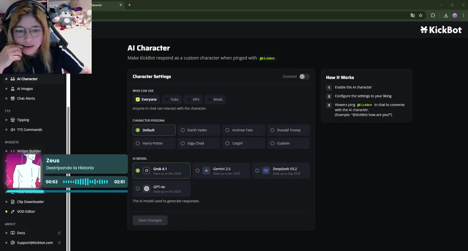This screenshot has width=468, height=251.
Task: Open the browser translate page icon
Action: [x=413, y=15]
